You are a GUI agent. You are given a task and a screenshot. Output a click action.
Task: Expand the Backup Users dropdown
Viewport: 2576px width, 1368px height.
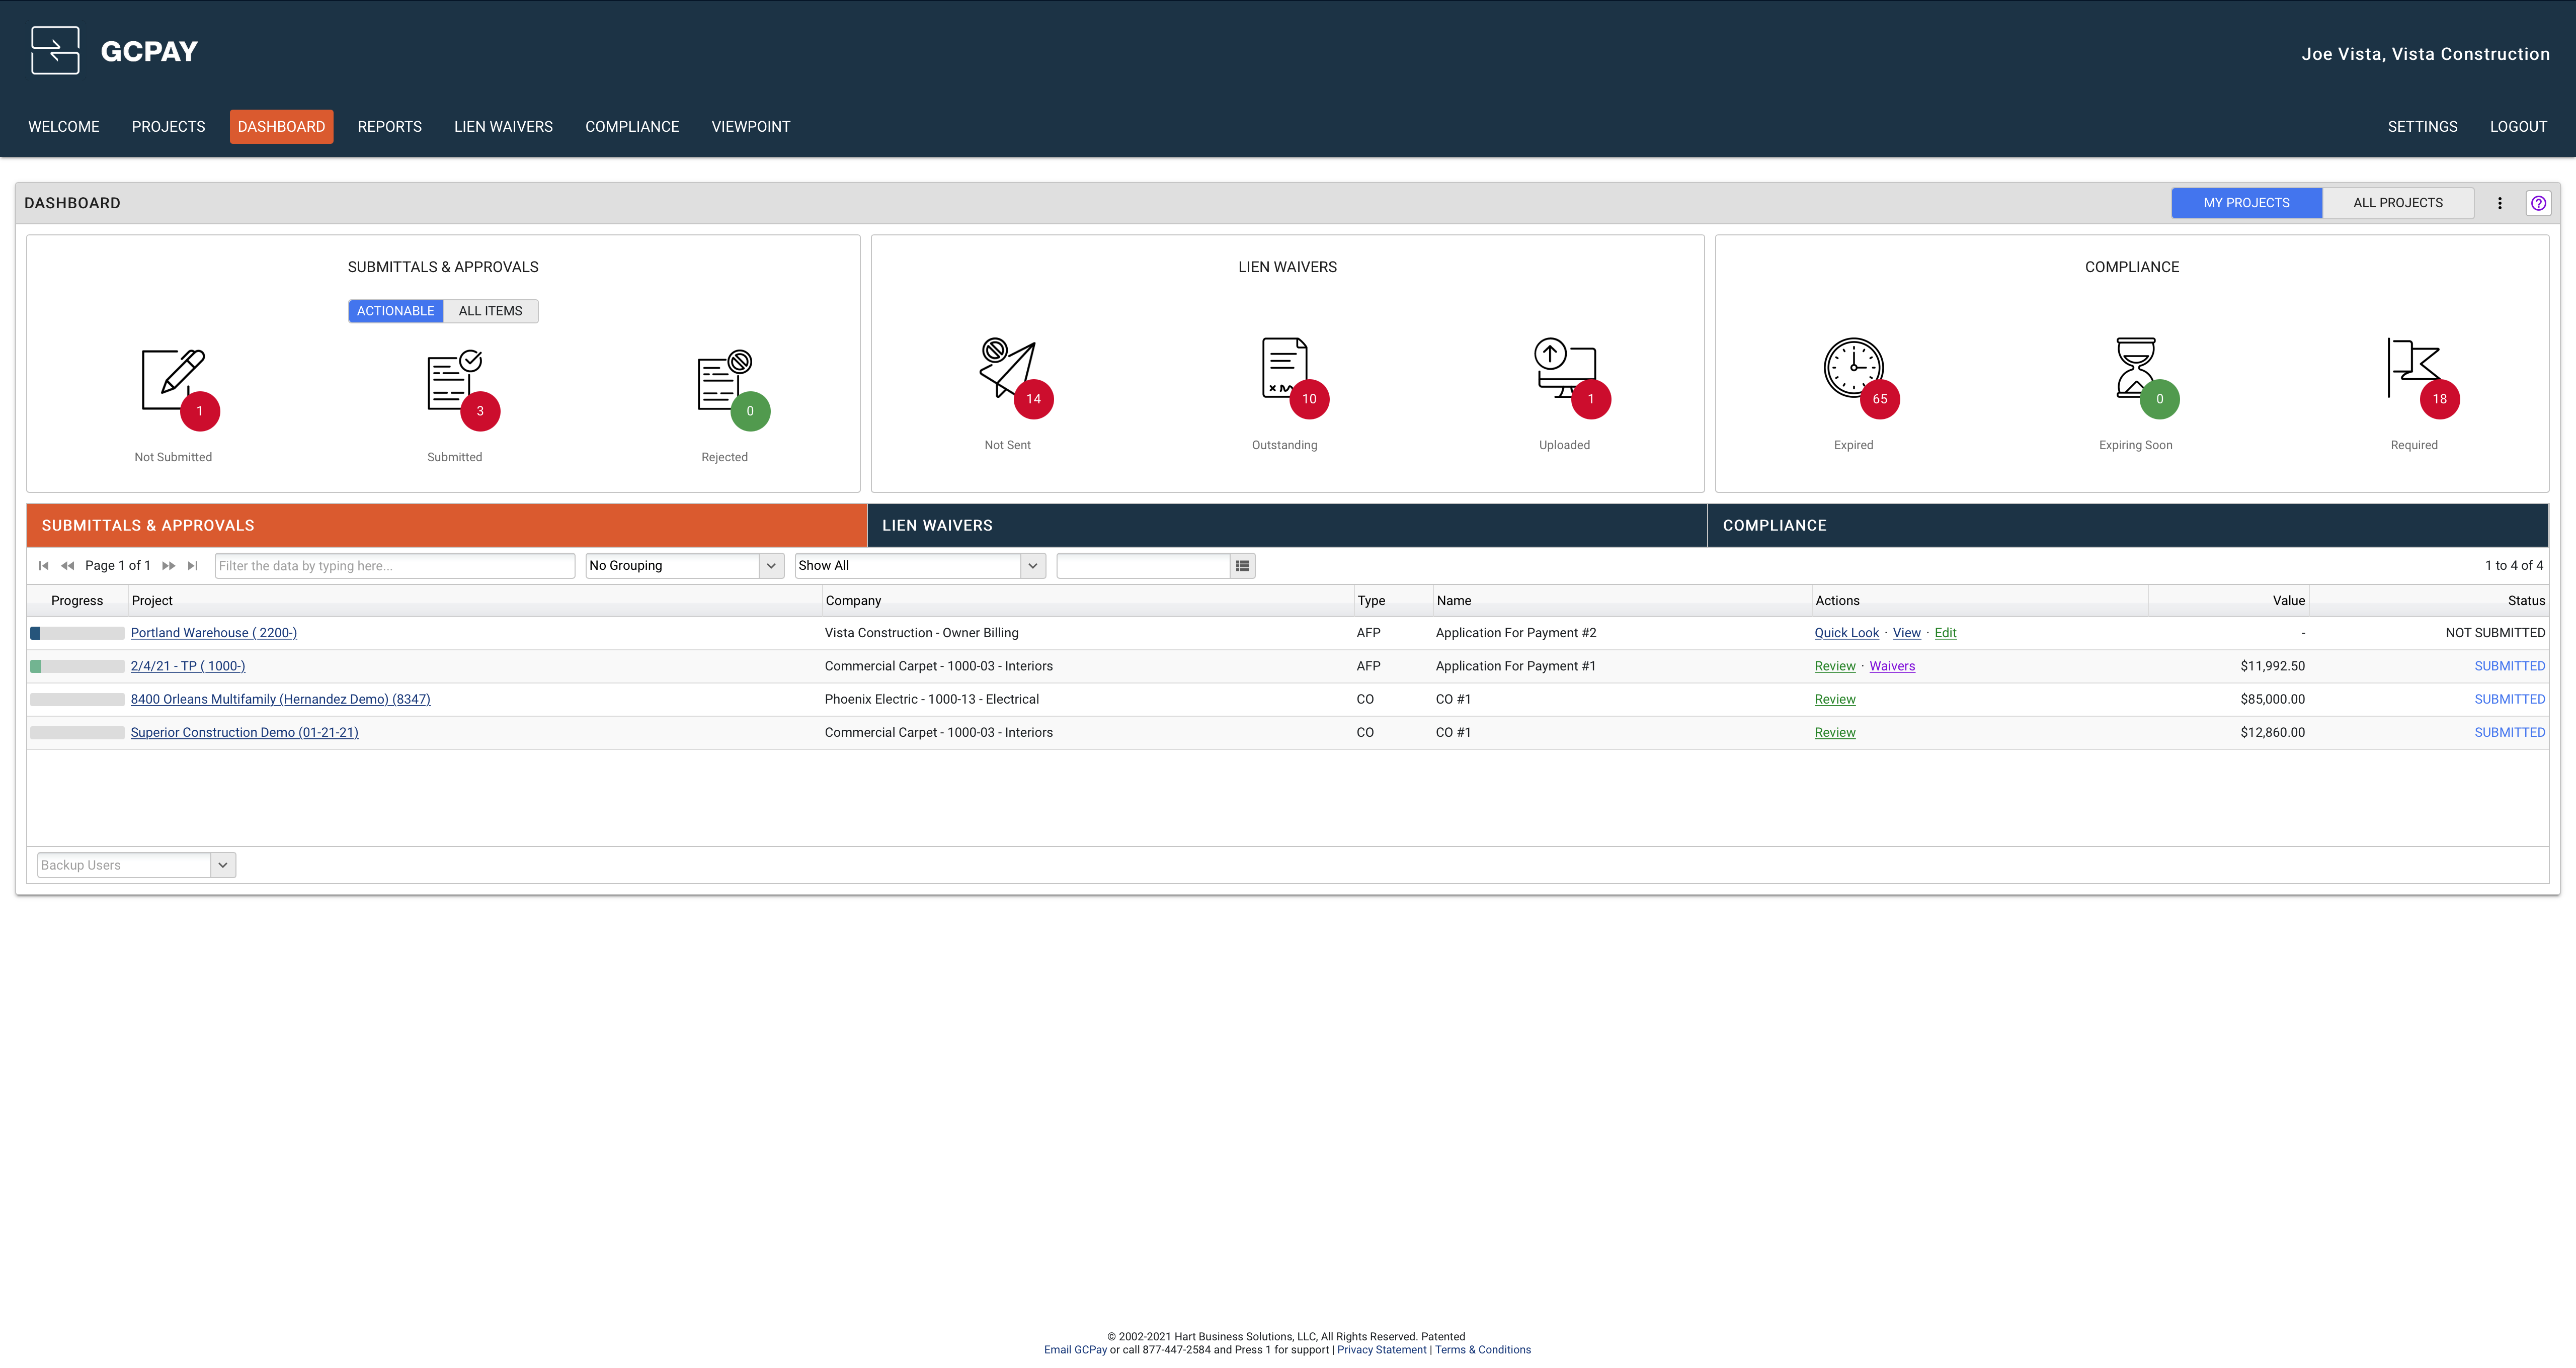point(223,865)
